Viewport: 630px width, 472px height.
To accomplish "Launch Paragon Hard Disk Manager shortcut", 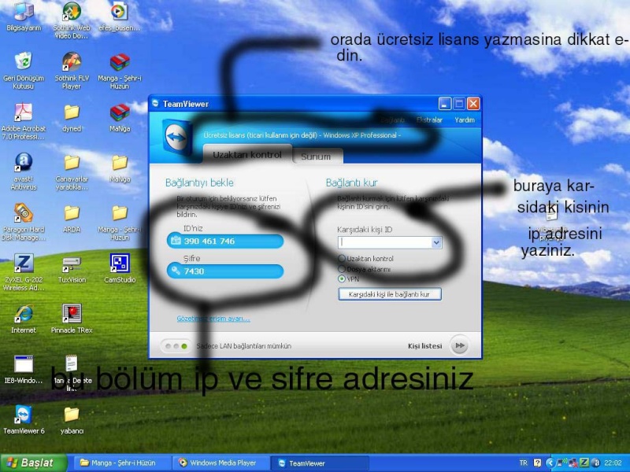I will pyautogui.click(x=24, y=222).
